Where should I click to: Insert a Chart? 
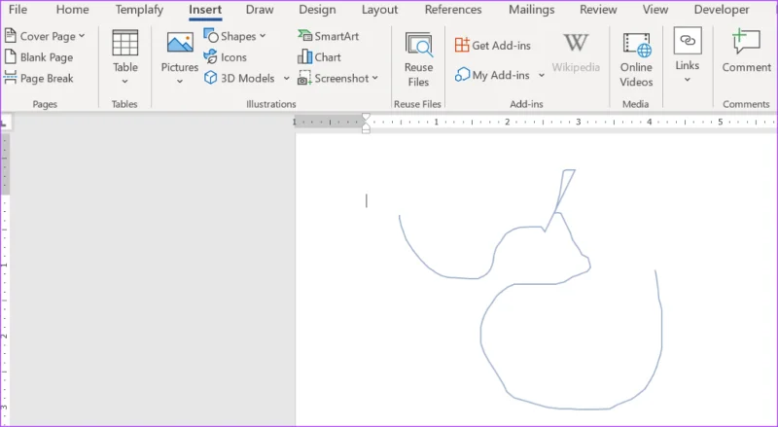coord(319,57)
